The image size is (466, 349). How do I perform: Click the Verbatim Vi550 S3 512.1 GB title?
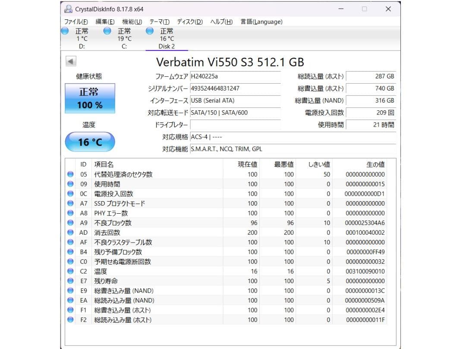coord(230,62)
